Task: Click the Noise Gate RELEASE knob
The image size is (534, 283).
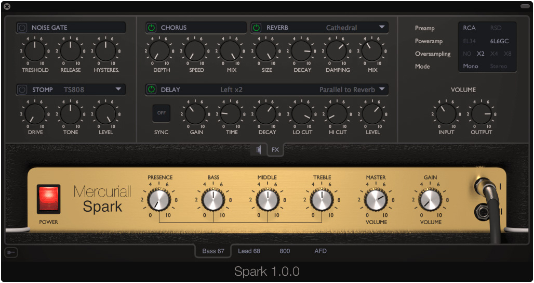Action: [x=71, y=51]
